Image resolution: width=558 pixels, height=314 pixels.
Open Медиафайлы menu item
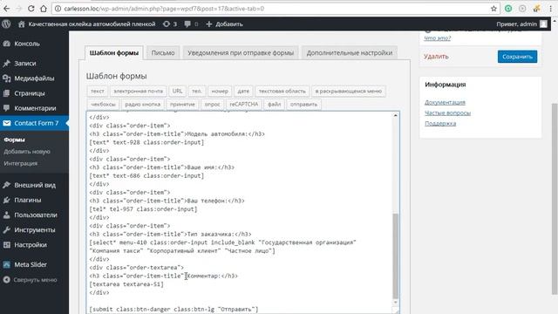pyautogui.click(x=34, y=78)
